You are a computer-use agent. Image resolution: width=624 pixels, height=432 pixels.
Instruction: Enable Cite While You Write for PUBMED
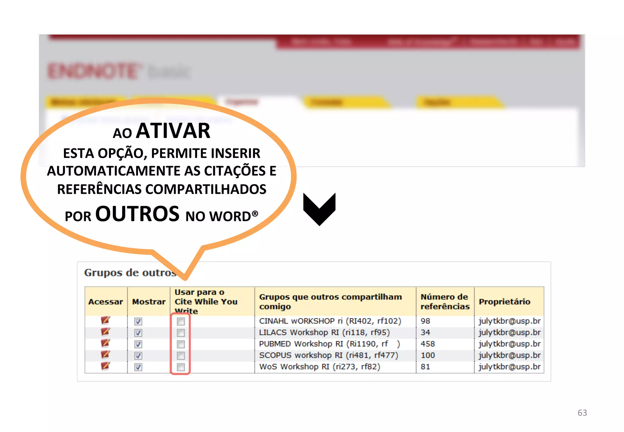coord(181,344)
